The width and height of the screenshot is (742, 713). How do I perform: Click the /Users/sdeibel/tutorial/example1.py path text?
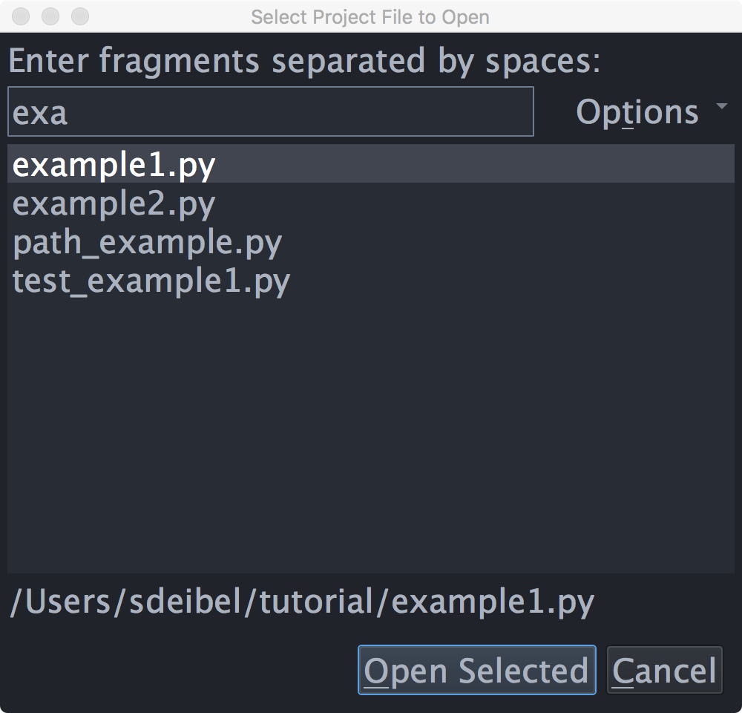pyautogui.click(x=302, y=602)
